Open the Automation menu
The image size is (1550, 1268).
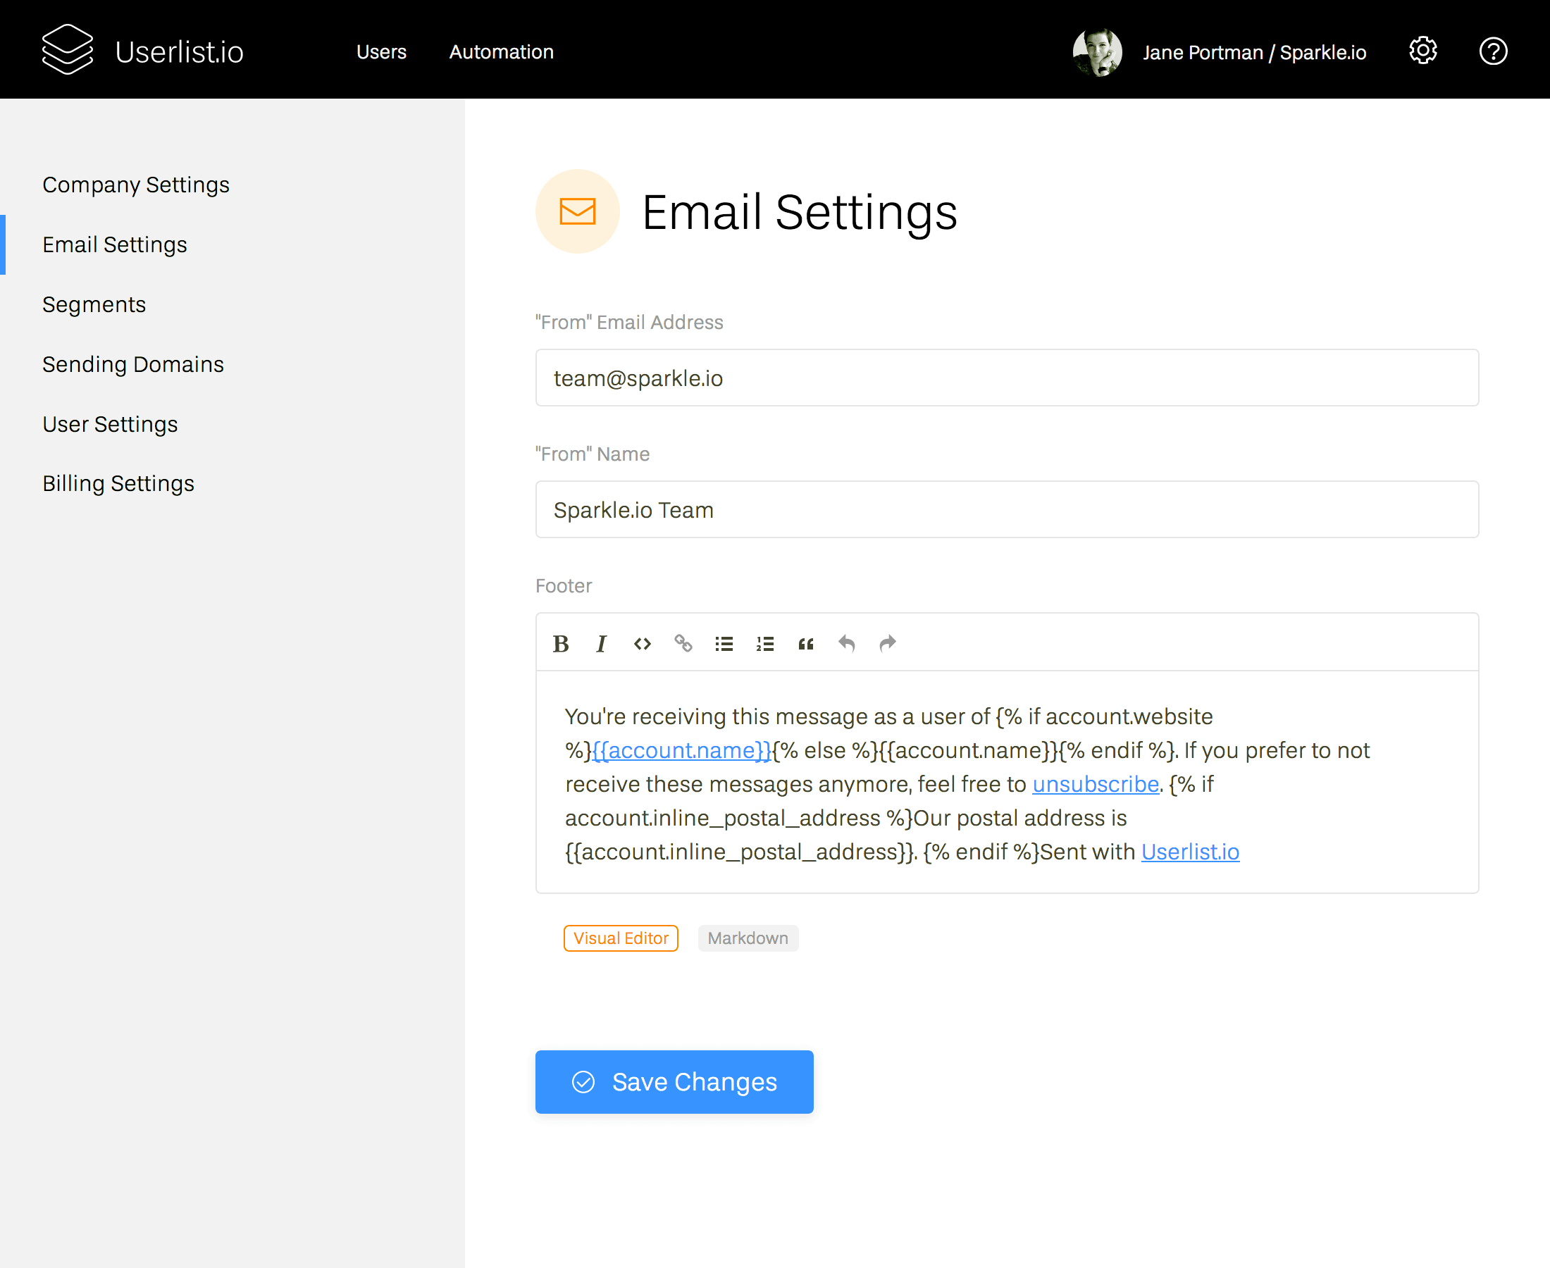(501, 52)
